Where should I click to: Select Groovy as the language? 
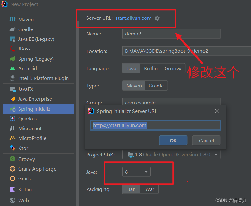173,68
